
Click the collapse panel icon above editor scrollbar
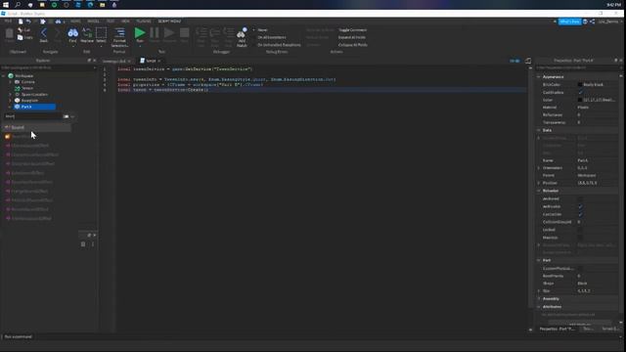click(528, 61)
